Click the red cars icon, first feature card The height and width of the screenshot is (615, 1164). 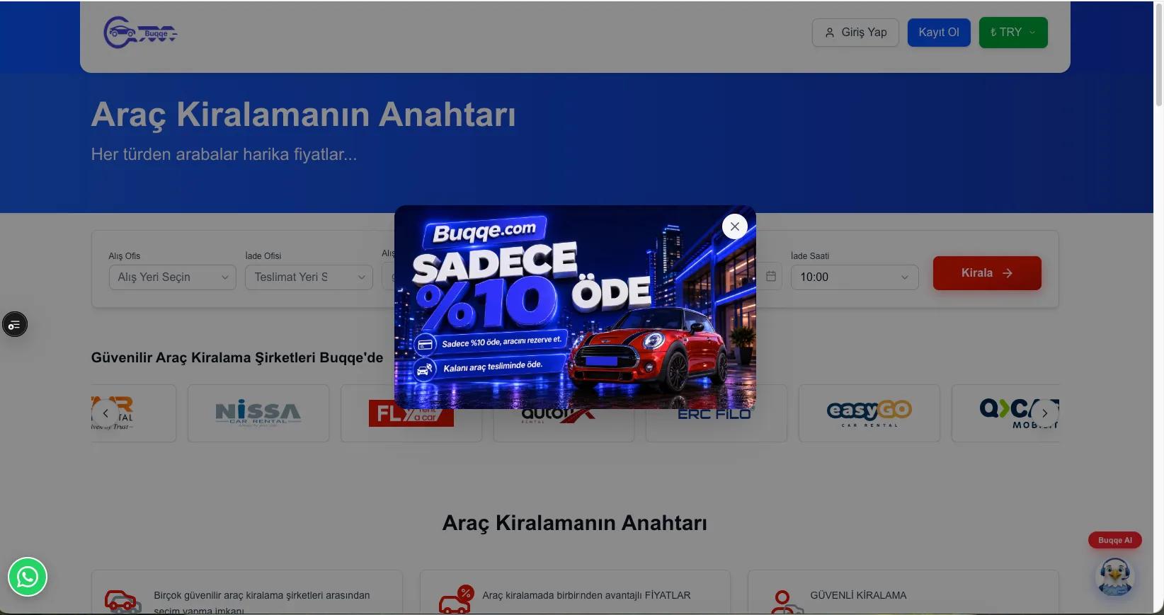122,602
